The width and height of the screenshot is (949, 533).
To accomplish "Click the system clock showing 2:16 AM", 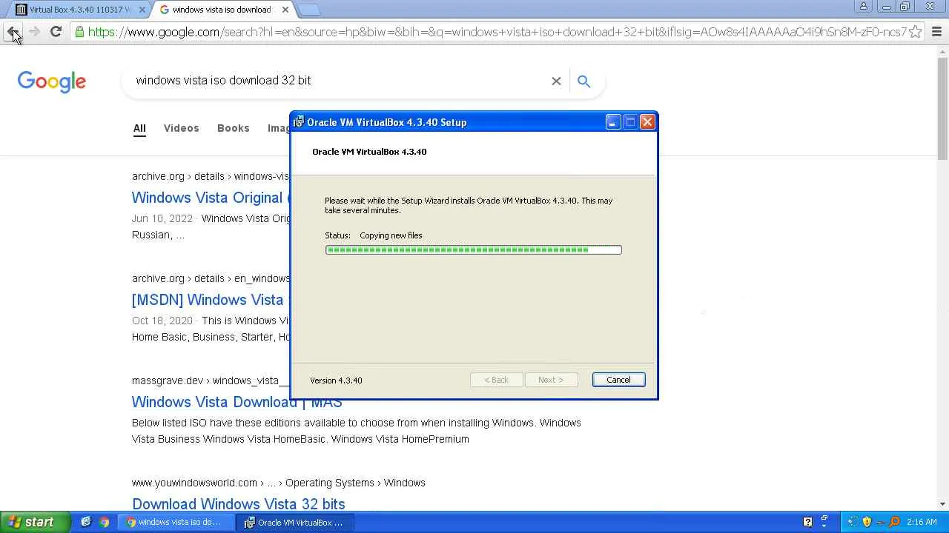I will point(922,522).
